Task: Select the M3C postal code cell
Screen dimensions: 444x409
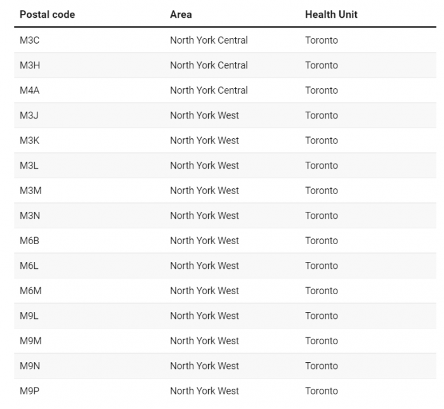Action: coord(30,40)
